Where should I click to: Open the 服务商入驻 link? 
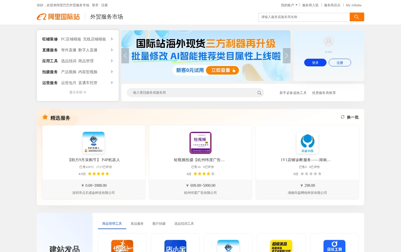pyautogui.click(x=310, y=5)
